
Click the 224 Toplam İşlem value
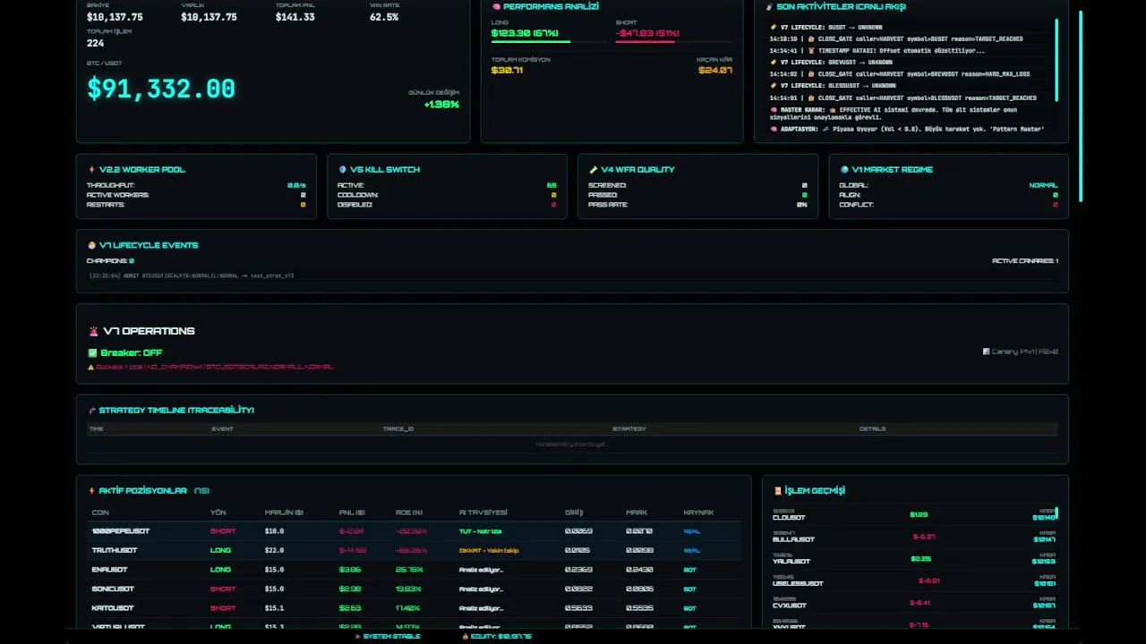tap(96, 43)
